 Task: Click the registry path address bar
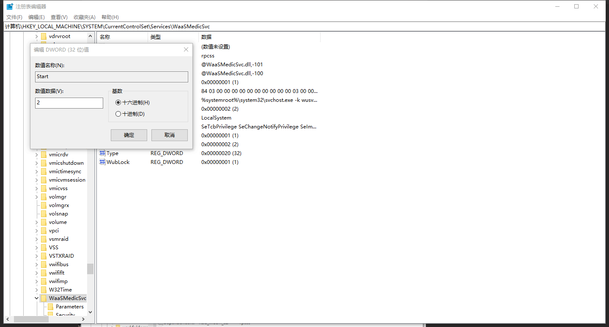[304, 27]
